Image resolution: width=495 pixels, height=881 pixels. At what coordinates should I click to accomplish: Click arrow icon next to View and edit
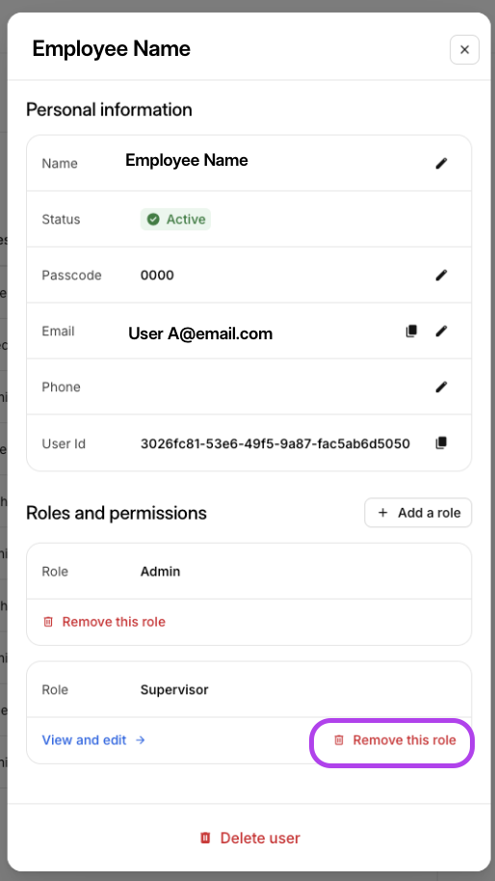141,740
